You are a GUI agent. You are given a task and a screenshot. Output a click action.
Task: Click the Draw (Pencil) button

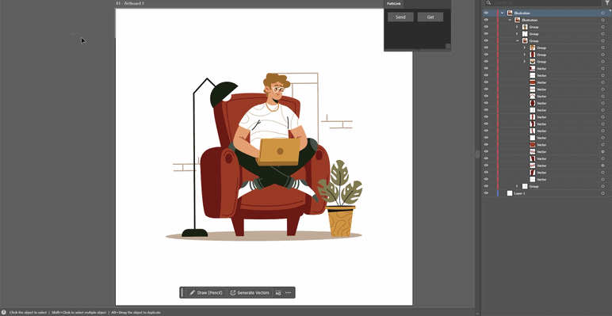click(205, 292)
